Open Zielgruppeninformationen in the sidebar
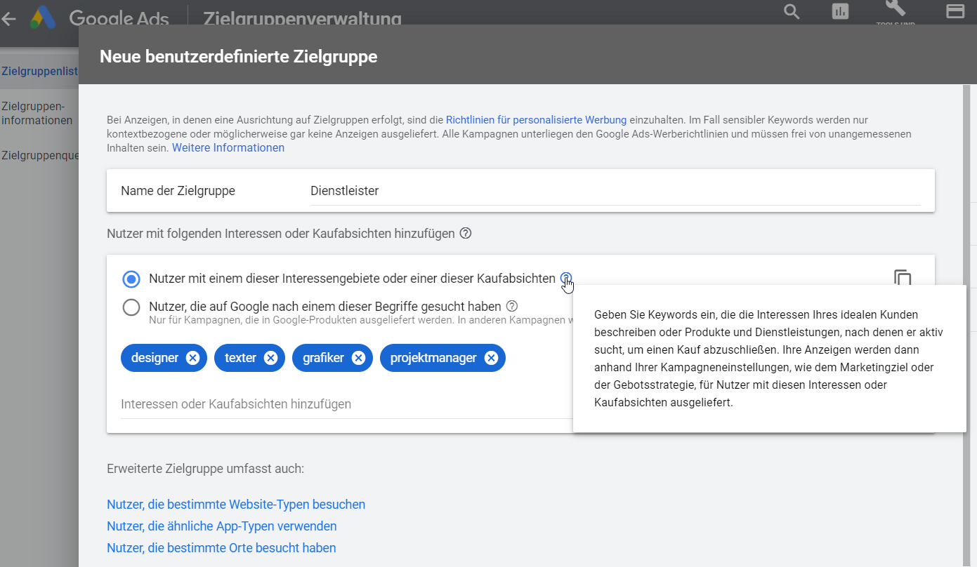This screenshot has width=977, height=567. point(37,112)
